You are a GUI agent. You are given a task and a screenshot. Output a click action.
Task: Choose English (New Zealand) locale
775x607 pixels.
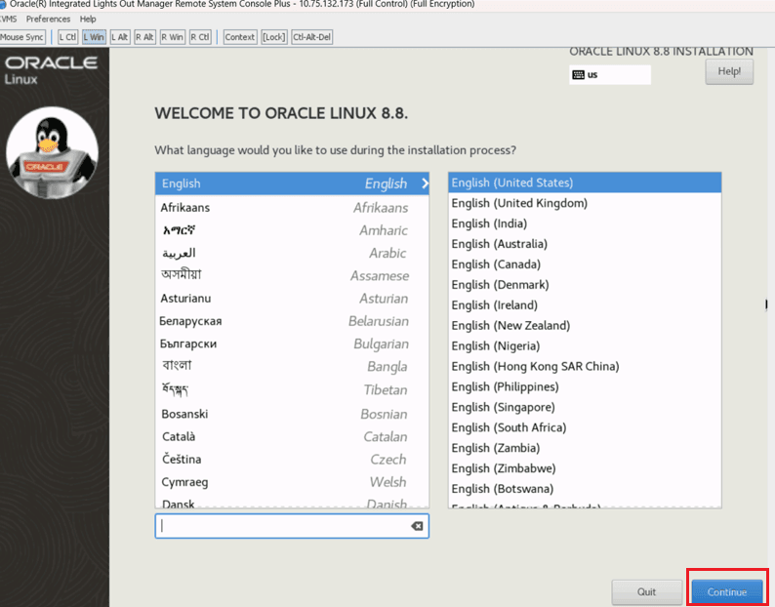[585, 325]
